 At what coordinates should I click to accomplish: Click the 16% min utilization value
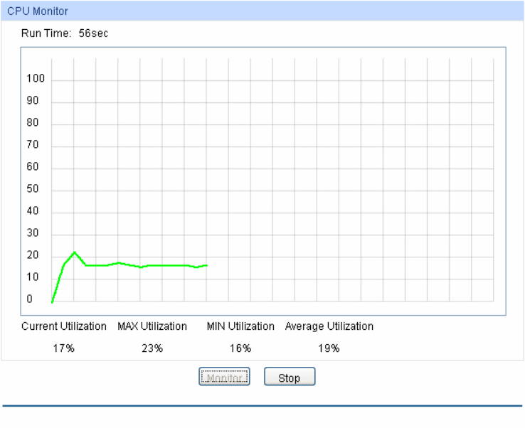pos(240,348)
